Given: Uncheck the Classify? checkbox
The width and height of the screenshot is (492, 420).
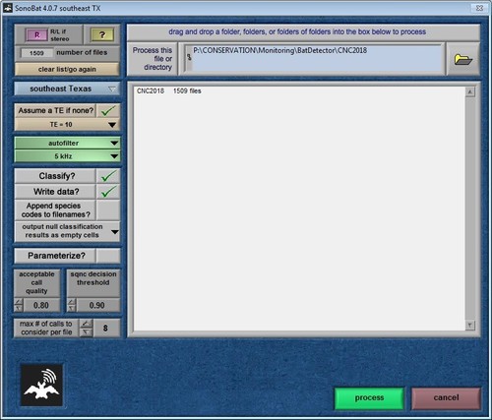Looking at the screenshot, I should pos(108,176).
